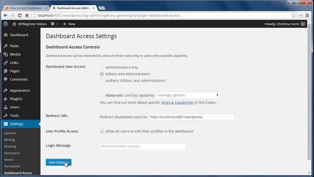314x177 pixels.
Task: Click the Posts pushpin icon
Action: click(5, 46)
